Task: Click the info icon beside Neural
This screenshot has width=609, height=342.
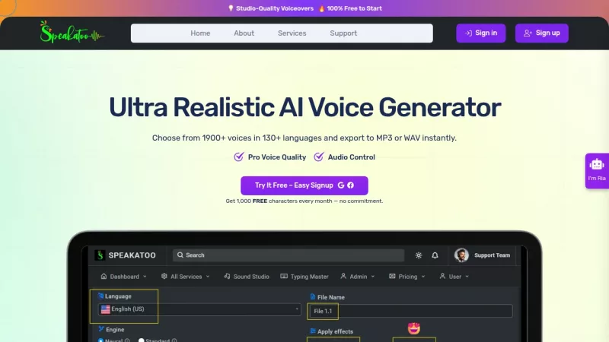Action: 127,340
